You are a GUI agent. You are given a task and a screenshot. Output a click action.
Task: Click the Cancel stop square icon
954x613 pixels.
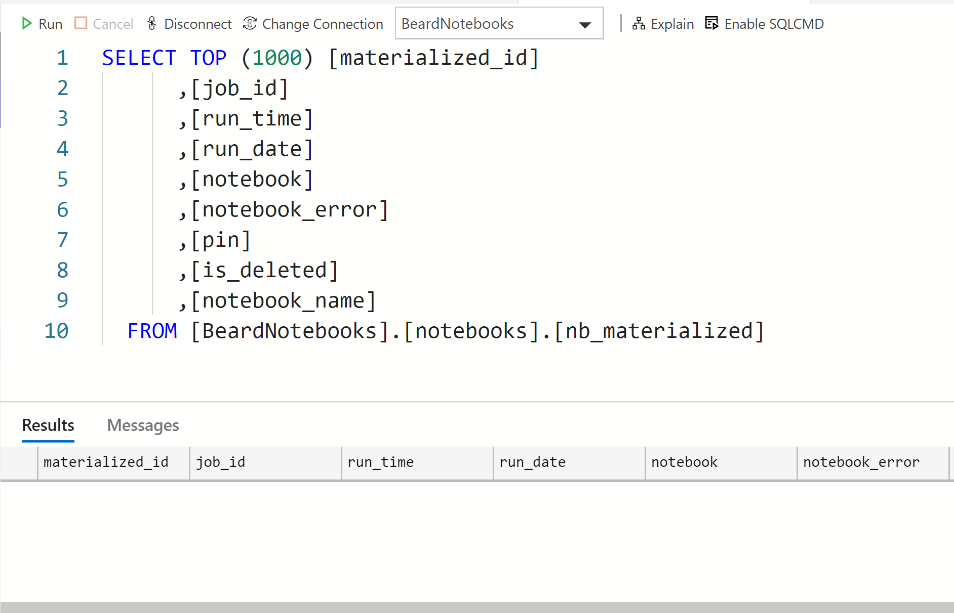[81, 23]
